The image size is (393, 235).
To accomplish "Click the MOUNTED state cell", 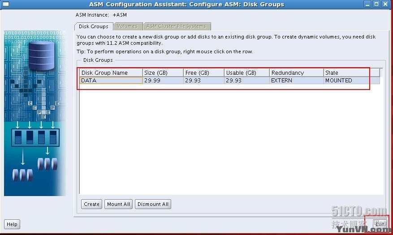I will (x=351, y=80).
